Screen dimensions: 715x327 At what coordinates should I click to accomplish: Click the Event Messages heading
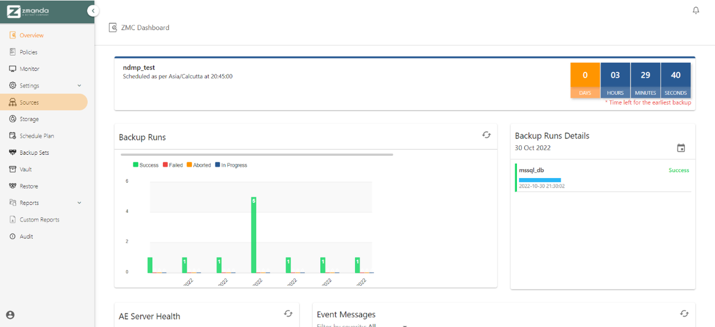pyautogui.click(x=346, y=314)
